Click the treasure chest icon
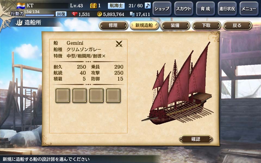The width and height of the screenshot is (261, 163). pyautogui.click(x=93, y=6)
